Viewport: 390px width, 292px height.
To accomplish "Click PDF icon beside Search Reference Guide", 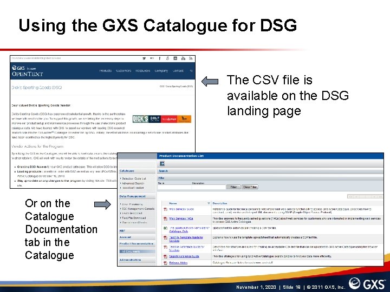I will [x=165, y=256].
